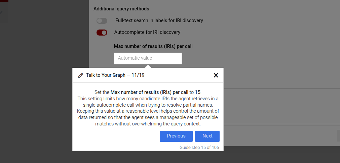Click the Autocomplete for IRI discovery label
The image size is (340, 163).
[x=147, y=33]
